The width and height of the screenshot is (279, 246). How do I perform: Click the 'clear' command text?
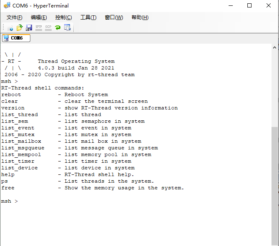point(10,102)
